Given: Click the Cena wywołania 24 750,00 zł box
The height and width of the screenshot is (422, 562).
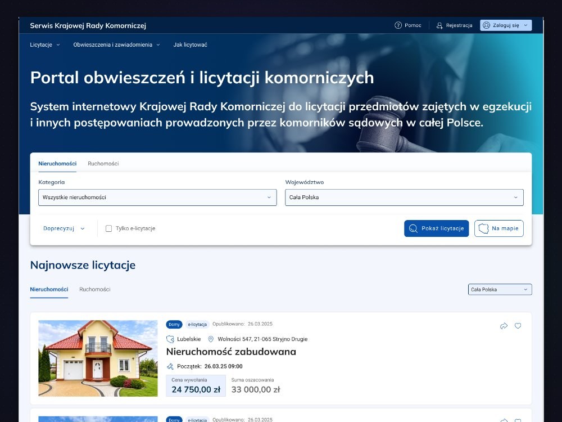Looking at the screenshot, I should point(196,386).
